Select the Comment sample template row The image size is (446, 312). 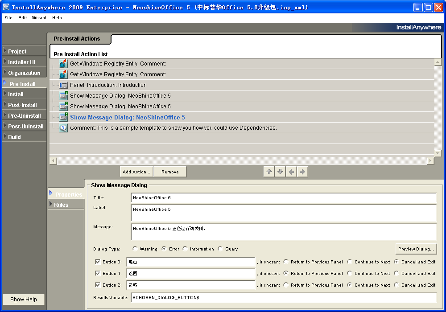click(242, 128)
